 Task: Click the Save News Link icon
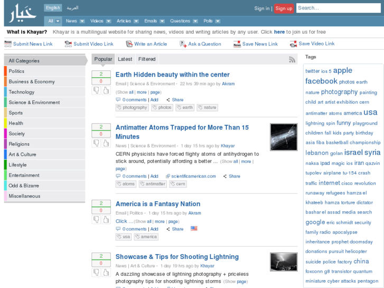pyautogui.click(x=237, y=44)
